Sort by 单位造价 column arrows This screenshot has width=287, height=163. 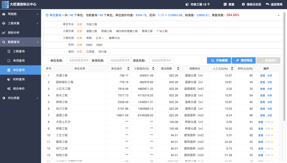(128, 69)
